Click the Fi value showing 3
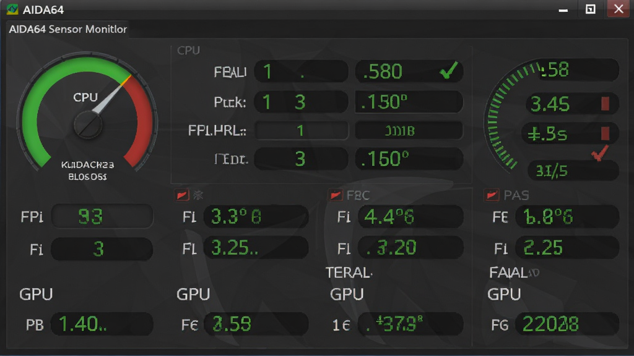 point(102,248)
